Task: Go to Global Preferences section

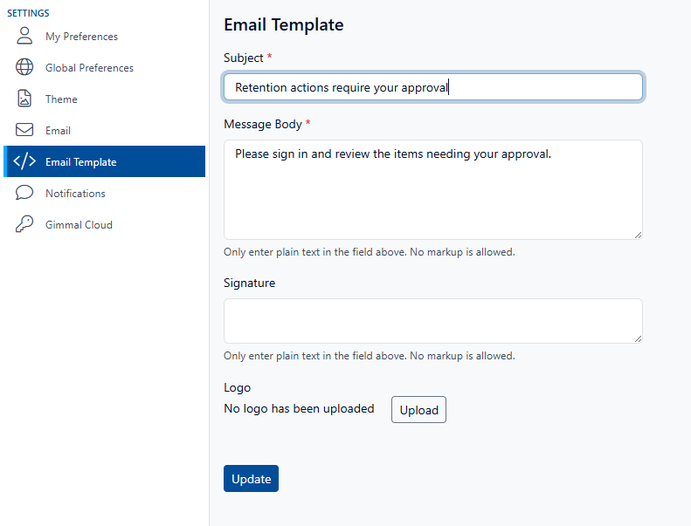Action: click(x=89, y=68)
